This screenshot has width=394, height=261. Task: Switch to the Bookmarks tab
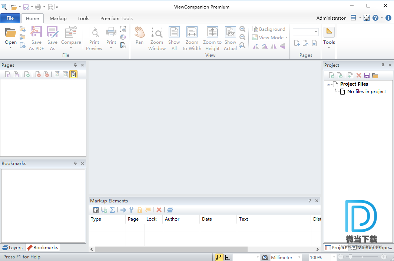pyautogui.click(x=43, y=248)
